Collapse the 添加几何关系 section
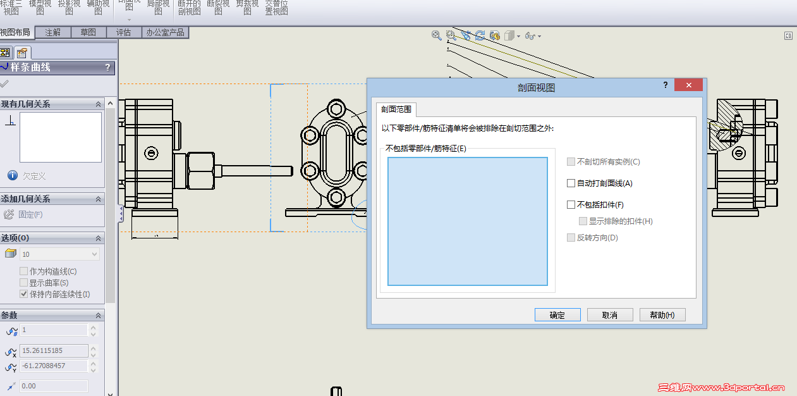Image resolution: width=797 pixels, height=396 pixels. [x=98, y=199]
